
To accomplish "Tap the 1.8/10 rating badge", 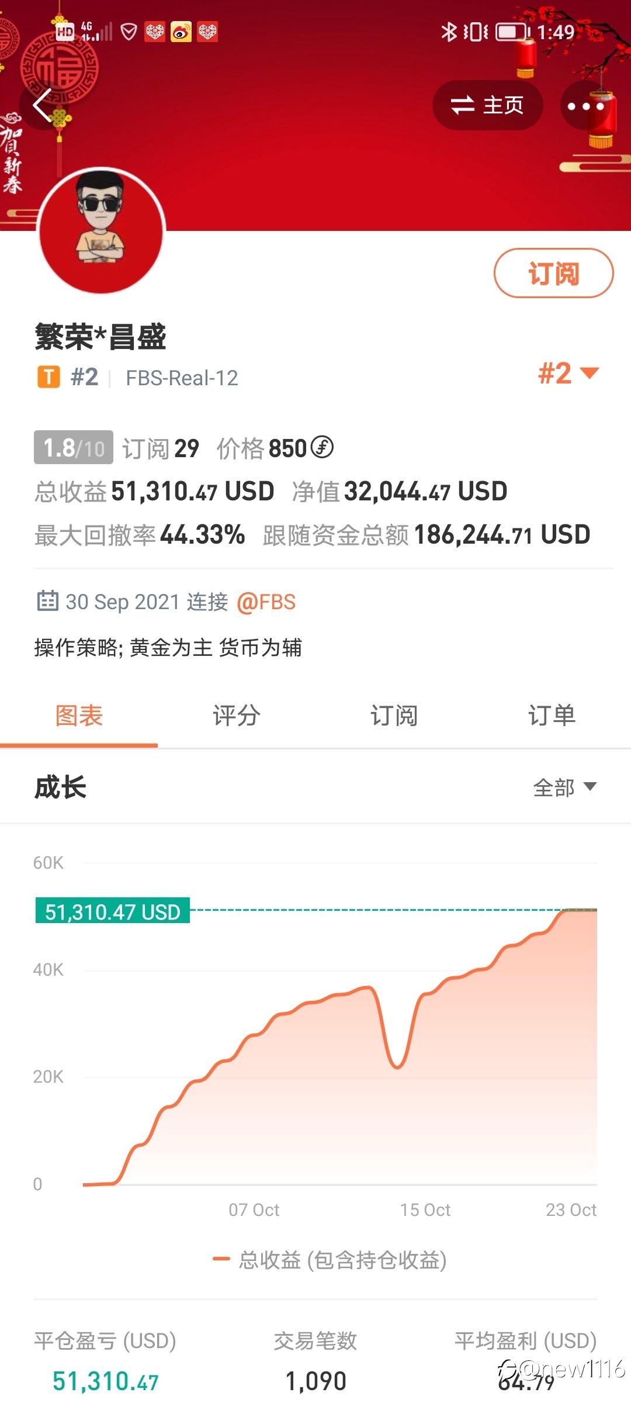I will click(74, 448).
